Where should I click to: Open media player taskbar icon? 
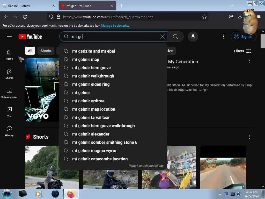point(38,194)
